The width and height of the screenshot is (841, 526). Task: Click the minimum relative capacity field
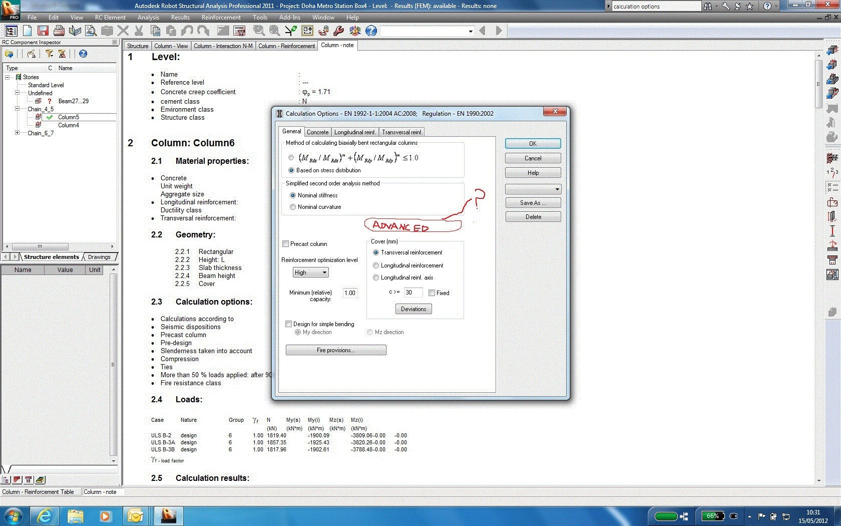350,293
